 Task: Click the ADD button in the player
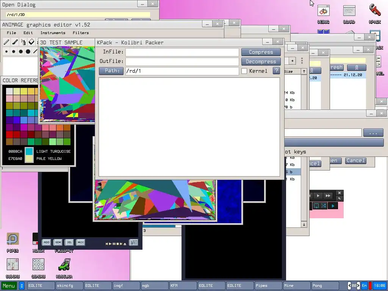coord(47,242)
